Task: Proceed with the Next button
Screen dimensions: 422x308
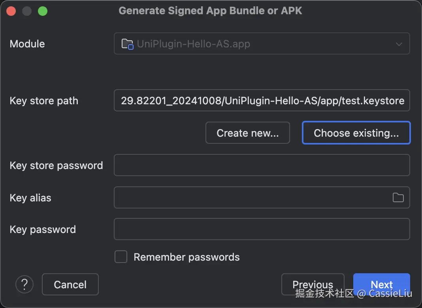Action: (x=381, y=284)
